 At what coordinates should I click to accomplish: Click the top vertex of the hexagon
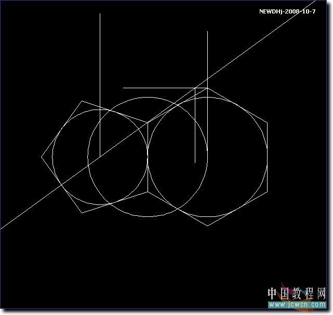[x=207, y=88]
